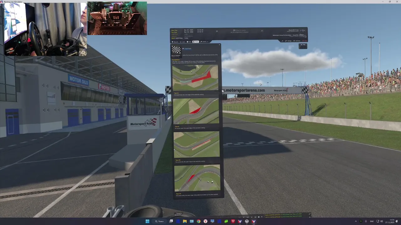Screen dimensions: 401x225
Task: Open the network tray icon
Action: 378,221
